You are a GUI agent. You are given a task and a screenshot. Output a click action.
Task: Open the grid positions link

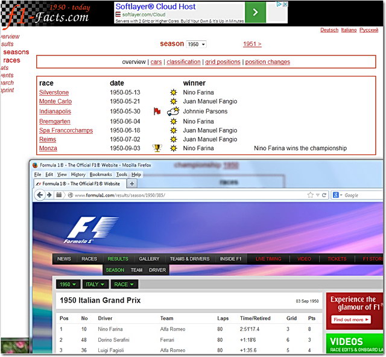click(223, 62)
